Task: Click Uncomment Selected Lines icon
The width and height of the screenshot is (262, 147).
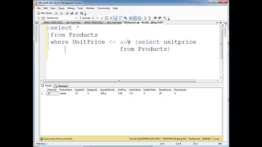Action: click(x=149, y=18)
